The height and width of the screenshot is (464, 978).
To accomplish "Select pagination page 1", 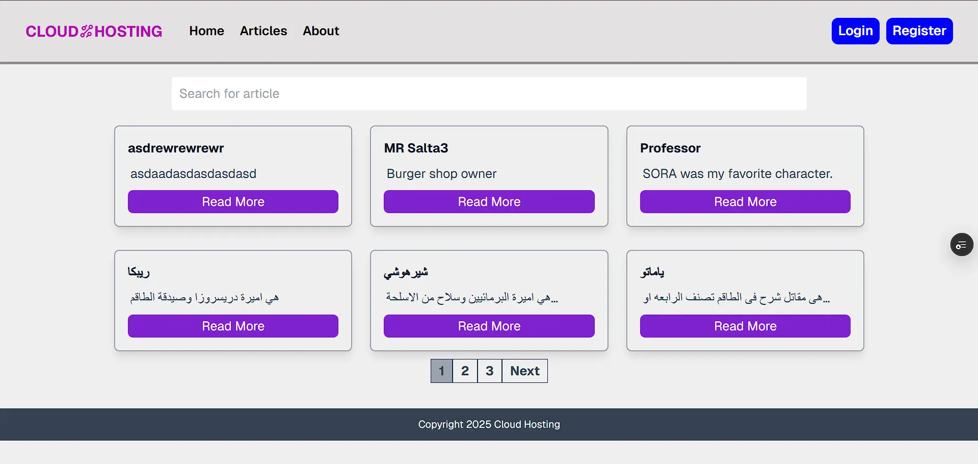I will click(x=441, y=371).
